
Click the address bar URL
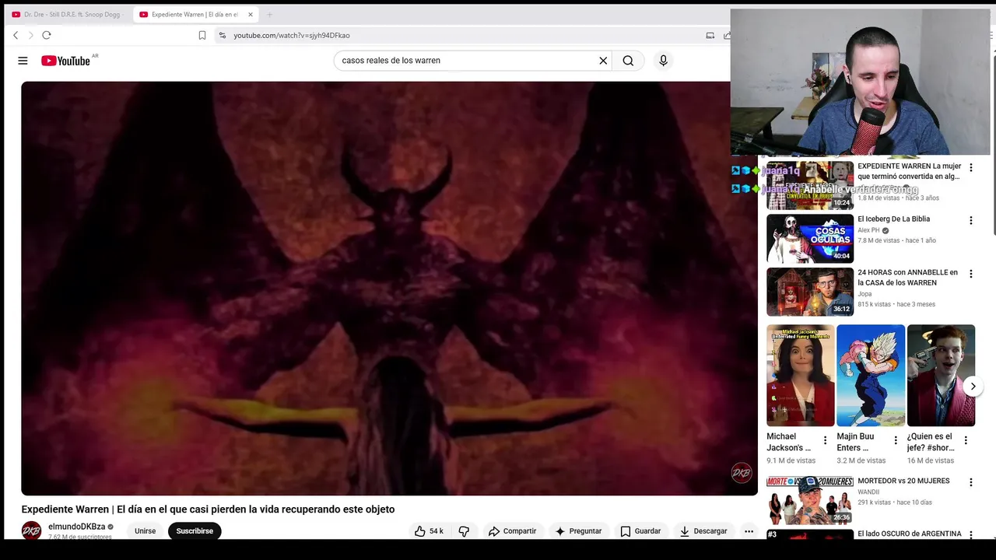tap(292, 35)
